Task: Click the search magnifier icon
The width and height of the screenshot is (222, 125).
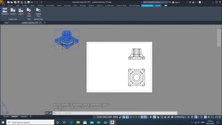Action: point(170,2)
